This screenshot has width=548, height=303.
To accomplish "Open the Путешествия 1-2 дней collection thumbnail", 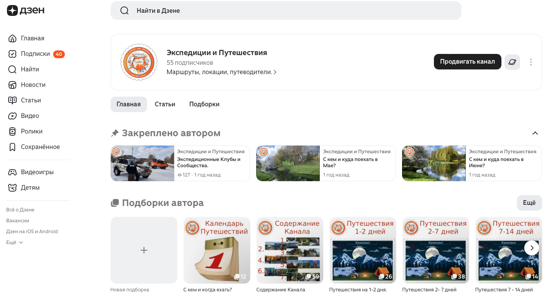I will pyautogui.click(x=363, y=250).
